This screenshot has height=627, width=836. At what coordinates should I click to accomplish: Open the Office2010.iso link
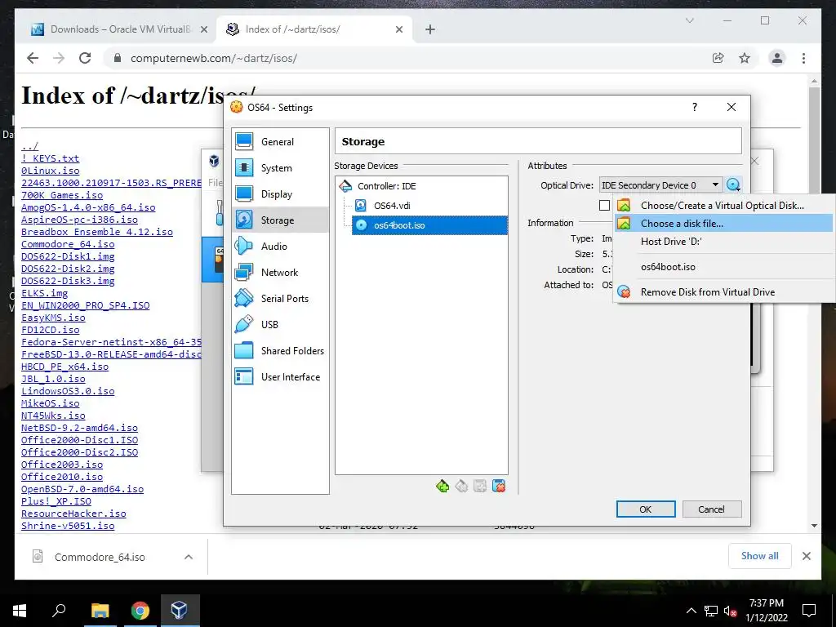62,477
